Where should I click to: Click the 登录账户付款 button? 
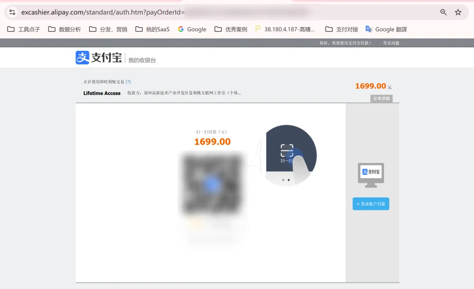point(371,204)
